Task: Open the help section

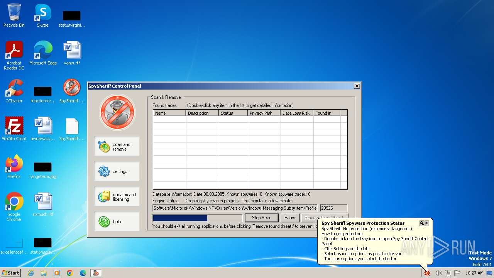Action: [x=117, y=222]
